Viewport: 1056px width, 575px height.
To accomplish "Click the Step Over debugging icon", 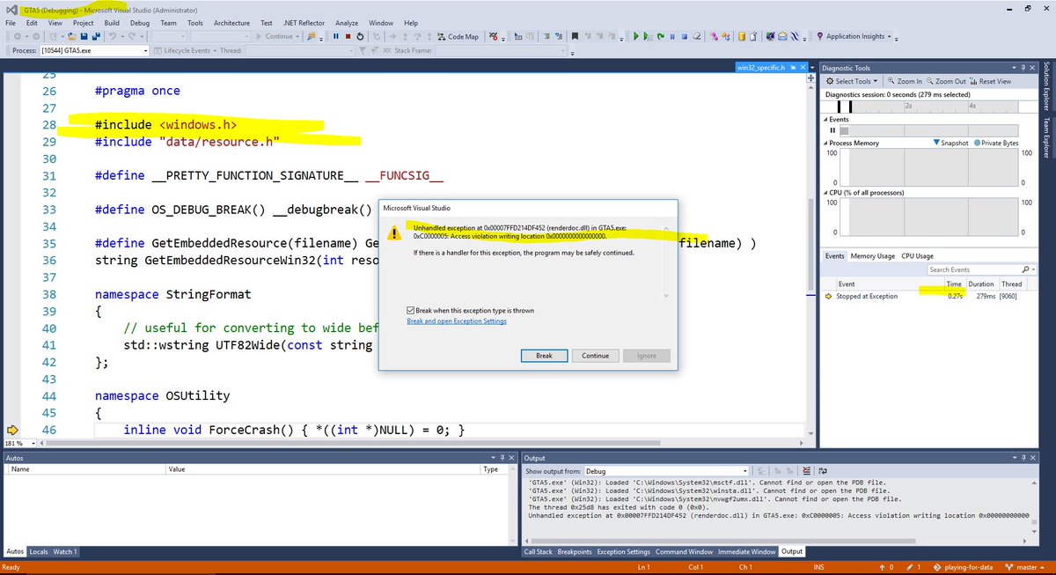I will tap(418, 37).
